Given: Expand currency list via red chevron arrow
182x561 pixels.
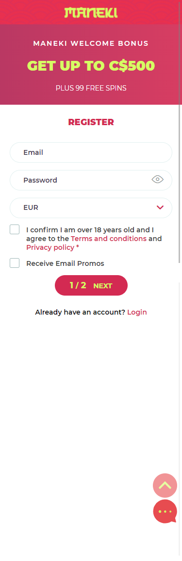Looking at the screenshot, I should coord(160,207).
